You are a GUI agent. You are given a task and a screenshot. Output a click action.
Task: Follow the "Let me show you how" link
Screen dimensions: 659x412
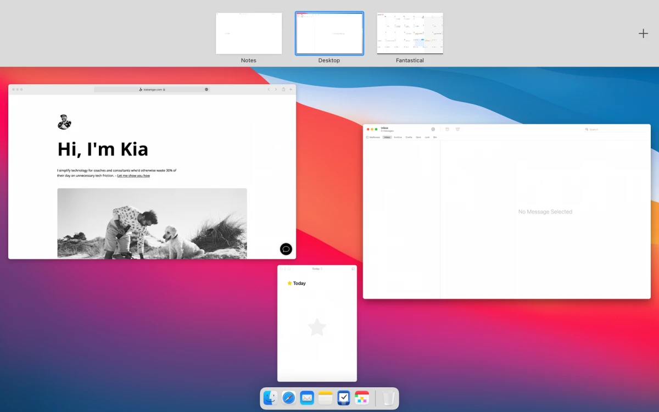coord(133,176)
